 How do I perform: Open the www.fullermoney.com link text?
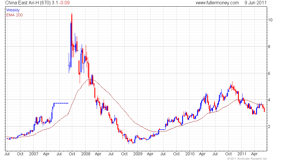pyautogui.click(x=217, y=3)
